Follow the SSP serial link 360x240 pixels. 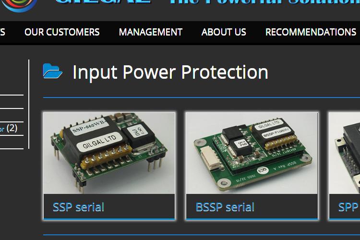coord(78,207)
